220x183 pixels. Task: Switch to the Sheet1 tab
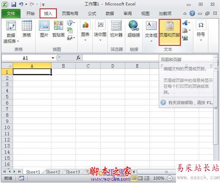[x=33, y=172]
